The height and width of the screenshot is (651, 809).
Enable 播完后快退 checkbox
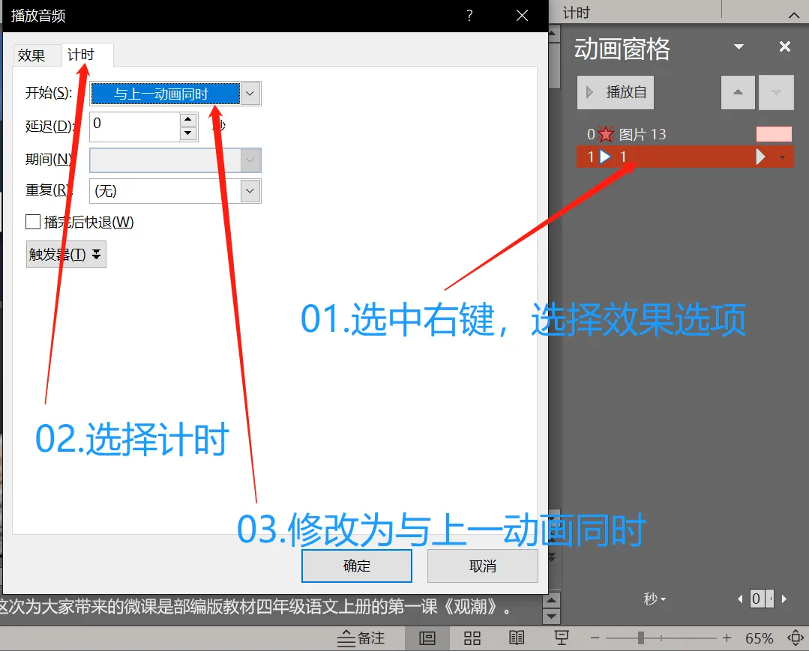(x=33, y=222)
